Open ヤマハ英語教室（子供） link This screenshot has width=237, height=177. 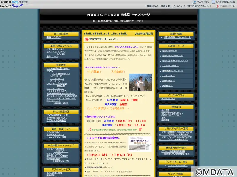pyautogui.click(x=58, y=115)
